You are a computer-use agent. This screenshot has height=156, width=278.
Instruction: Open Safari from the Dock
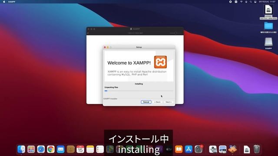click(41, 149)
